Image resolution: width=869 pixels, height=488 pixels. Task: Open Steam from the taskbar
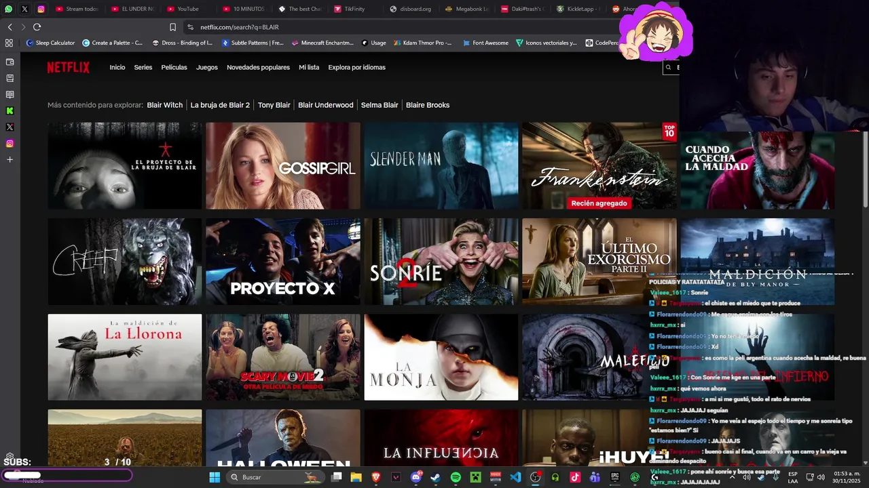435,477
